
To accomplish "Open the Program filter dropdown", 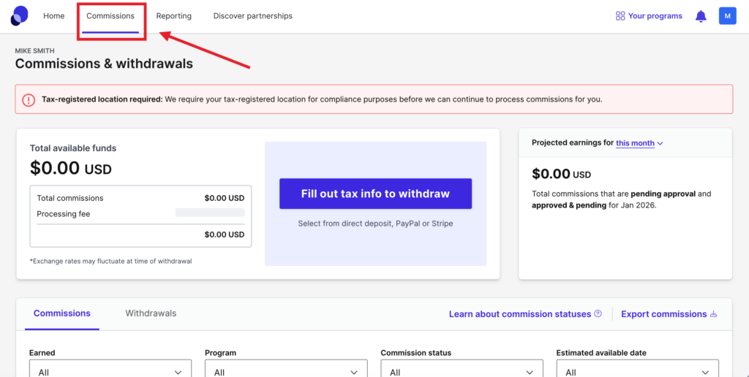I will 285,371.
